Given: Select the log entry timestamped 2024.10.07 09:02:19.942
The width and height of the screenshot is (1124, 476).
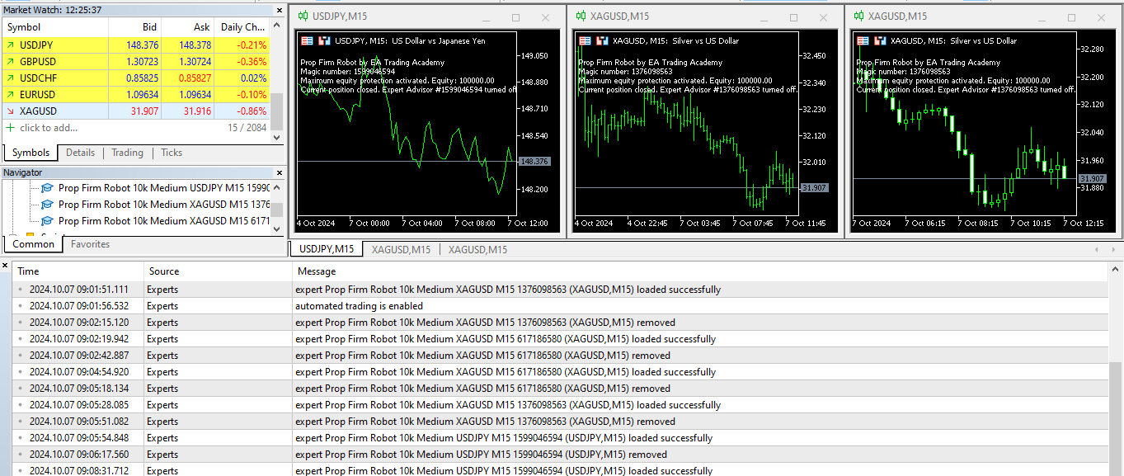Looking at the screenshot, I should [x=560, y=339].
